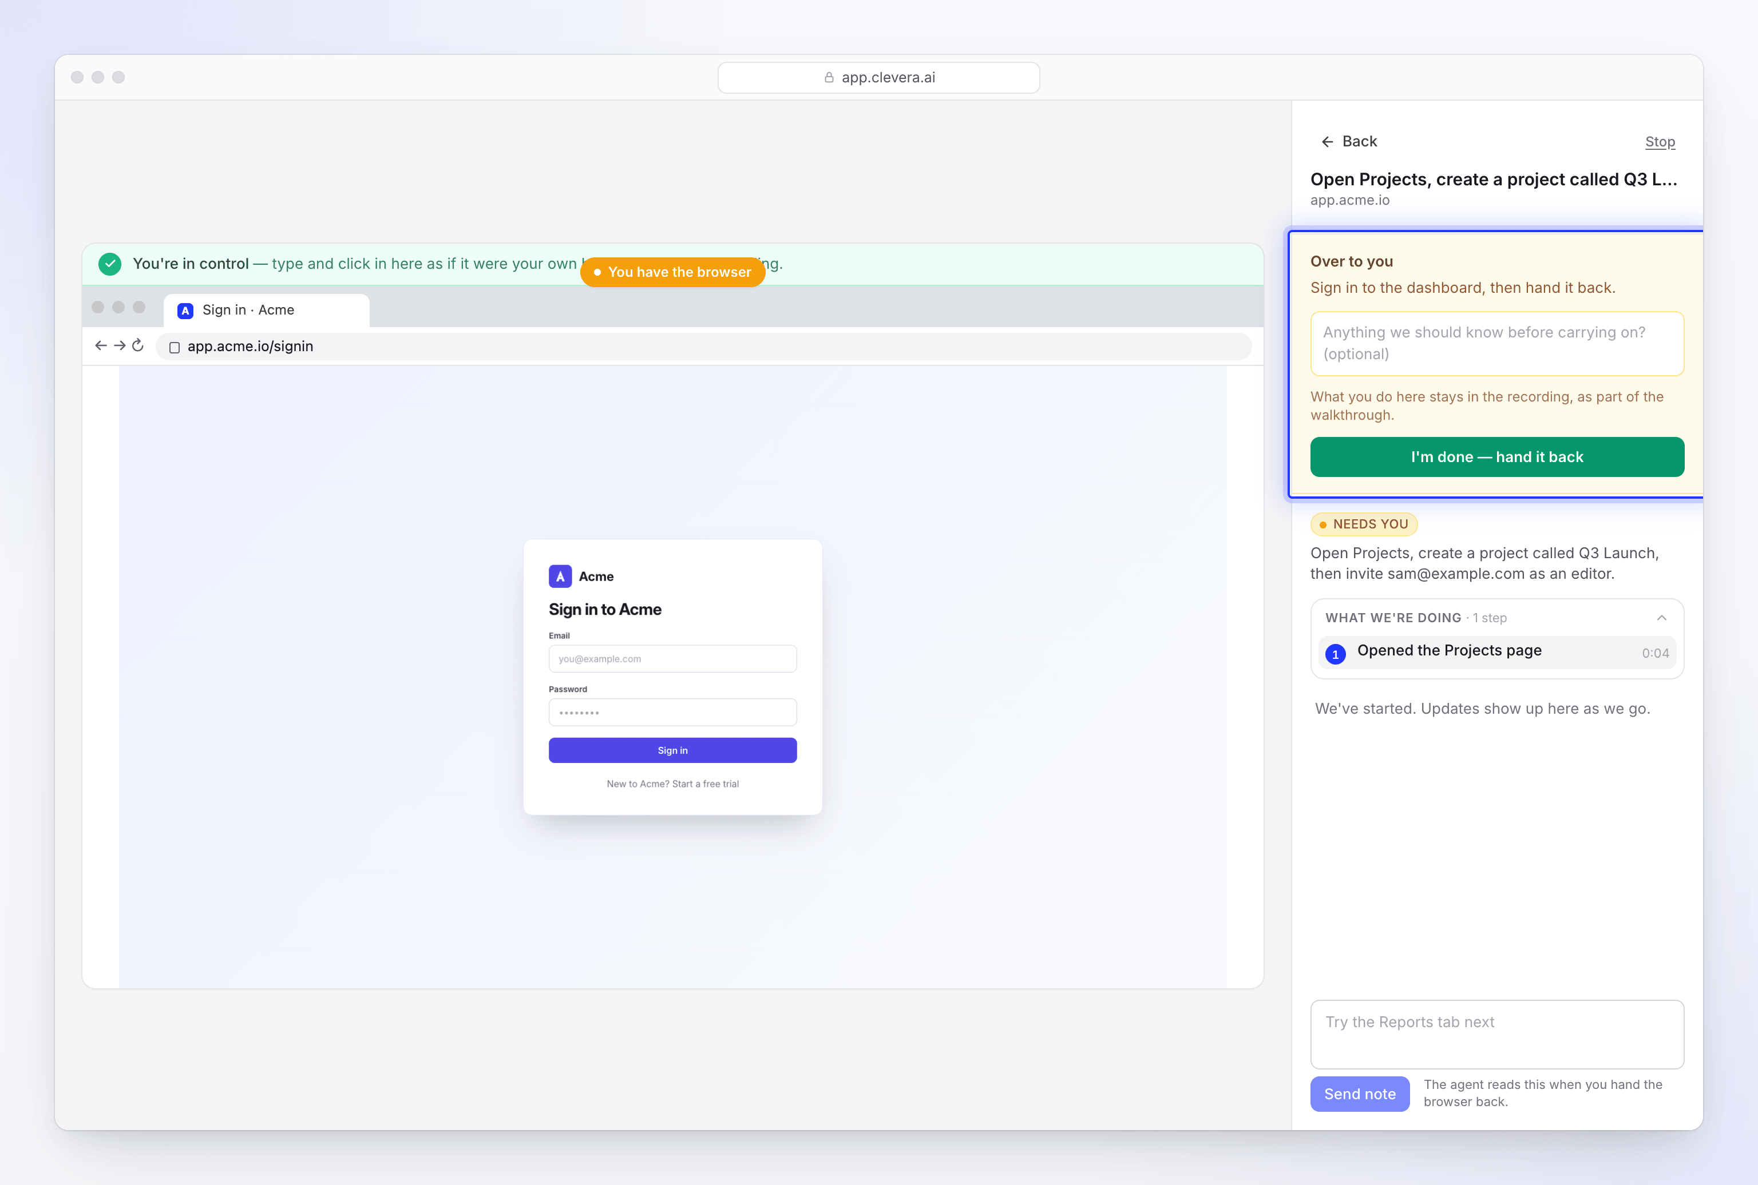The height and width of the screenshot is (1185, 1758).
Task: Focus the Try the Reports tab next field
Action: point(1497,1034)
